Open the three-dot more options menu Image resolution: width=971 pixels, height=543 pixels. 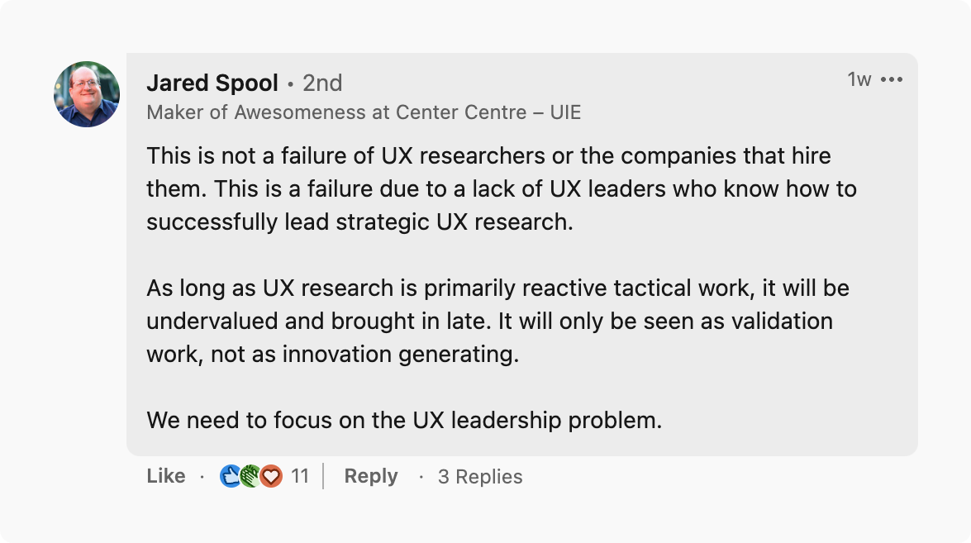(892, 80)
